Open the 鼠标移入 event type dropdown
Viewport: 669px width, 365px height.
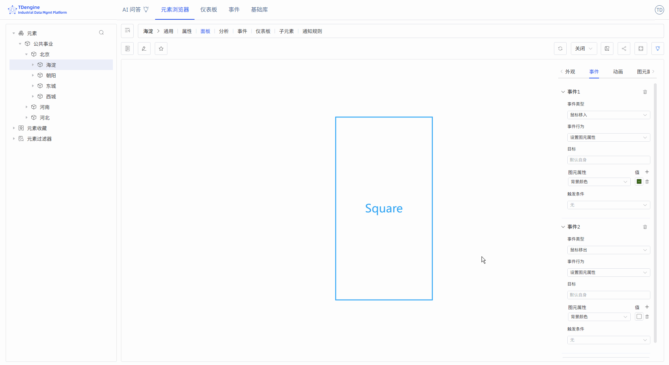(x=609, y=115)
